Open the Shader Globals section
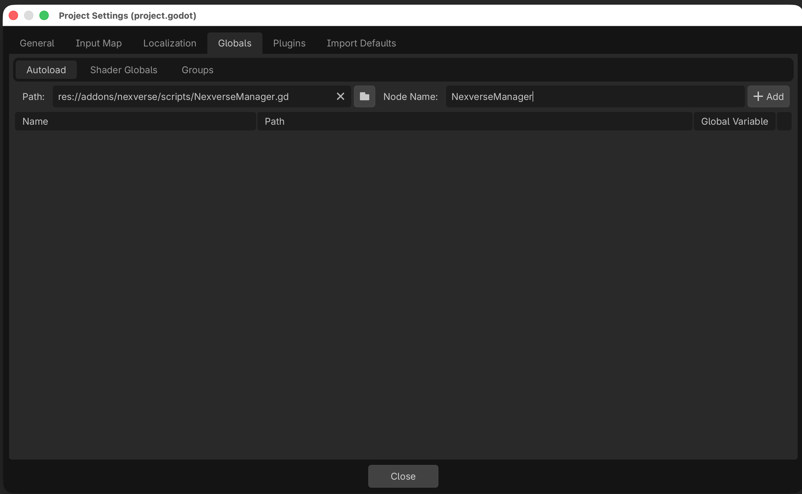The height and width of the screenshot is (494, 802). point(124,70)
